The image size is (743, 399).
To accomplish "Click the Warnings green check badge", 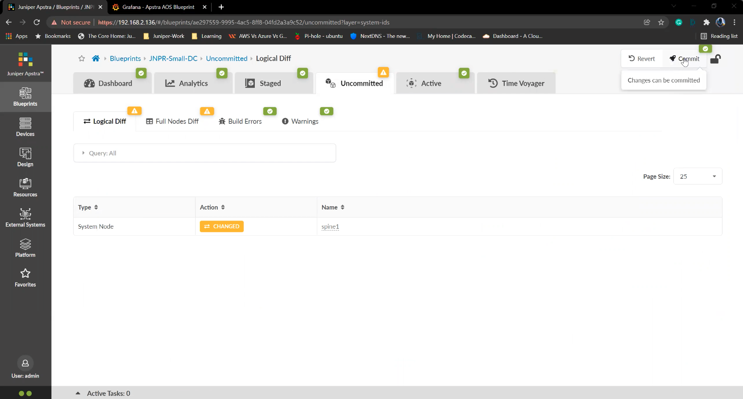I will tap(327, 111).
